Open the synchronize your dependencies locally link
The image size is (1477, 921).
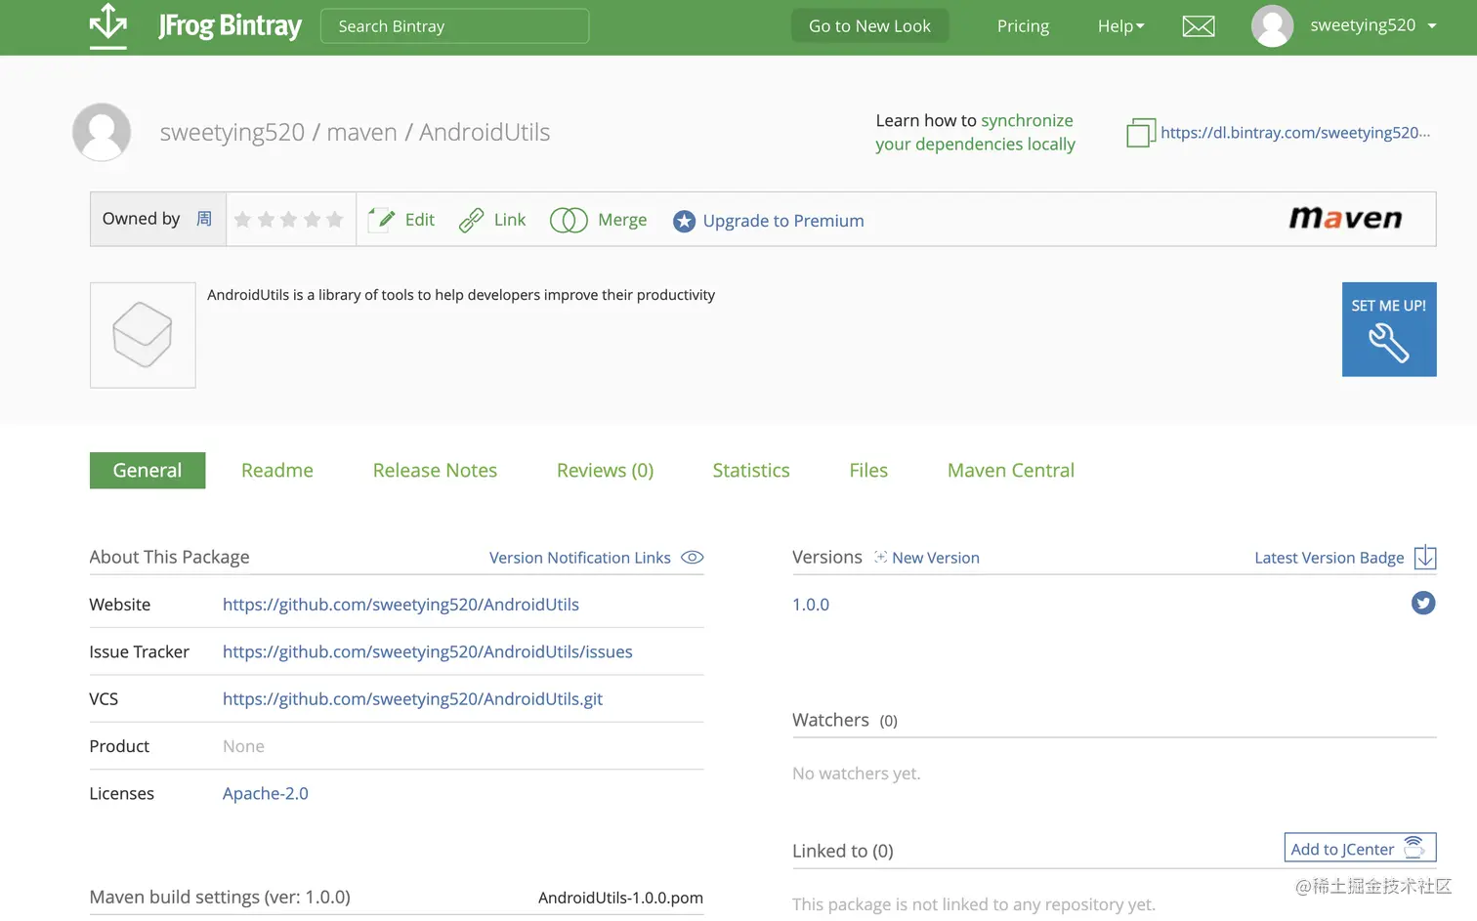coord(975,133)
